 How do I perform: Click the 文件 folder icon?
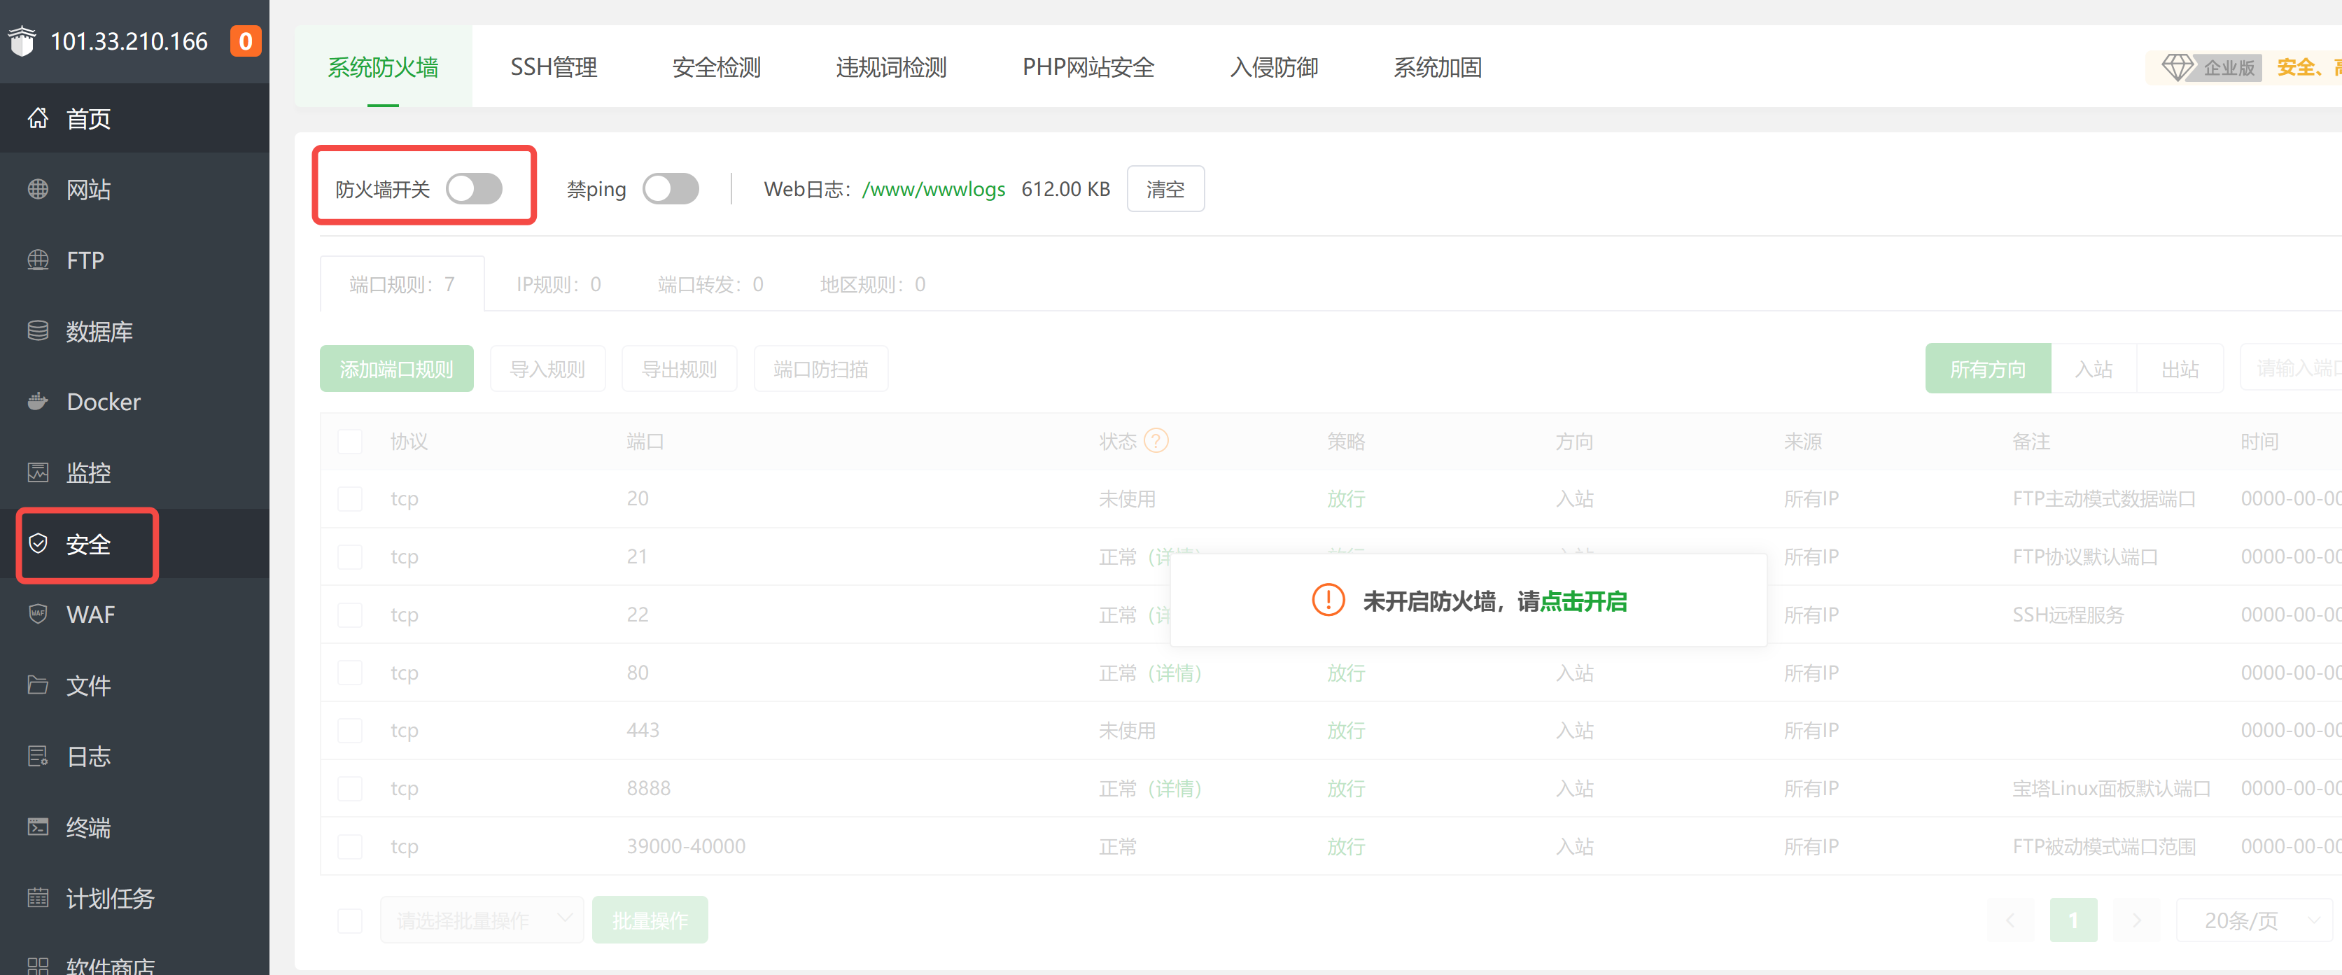pos(37,685)
